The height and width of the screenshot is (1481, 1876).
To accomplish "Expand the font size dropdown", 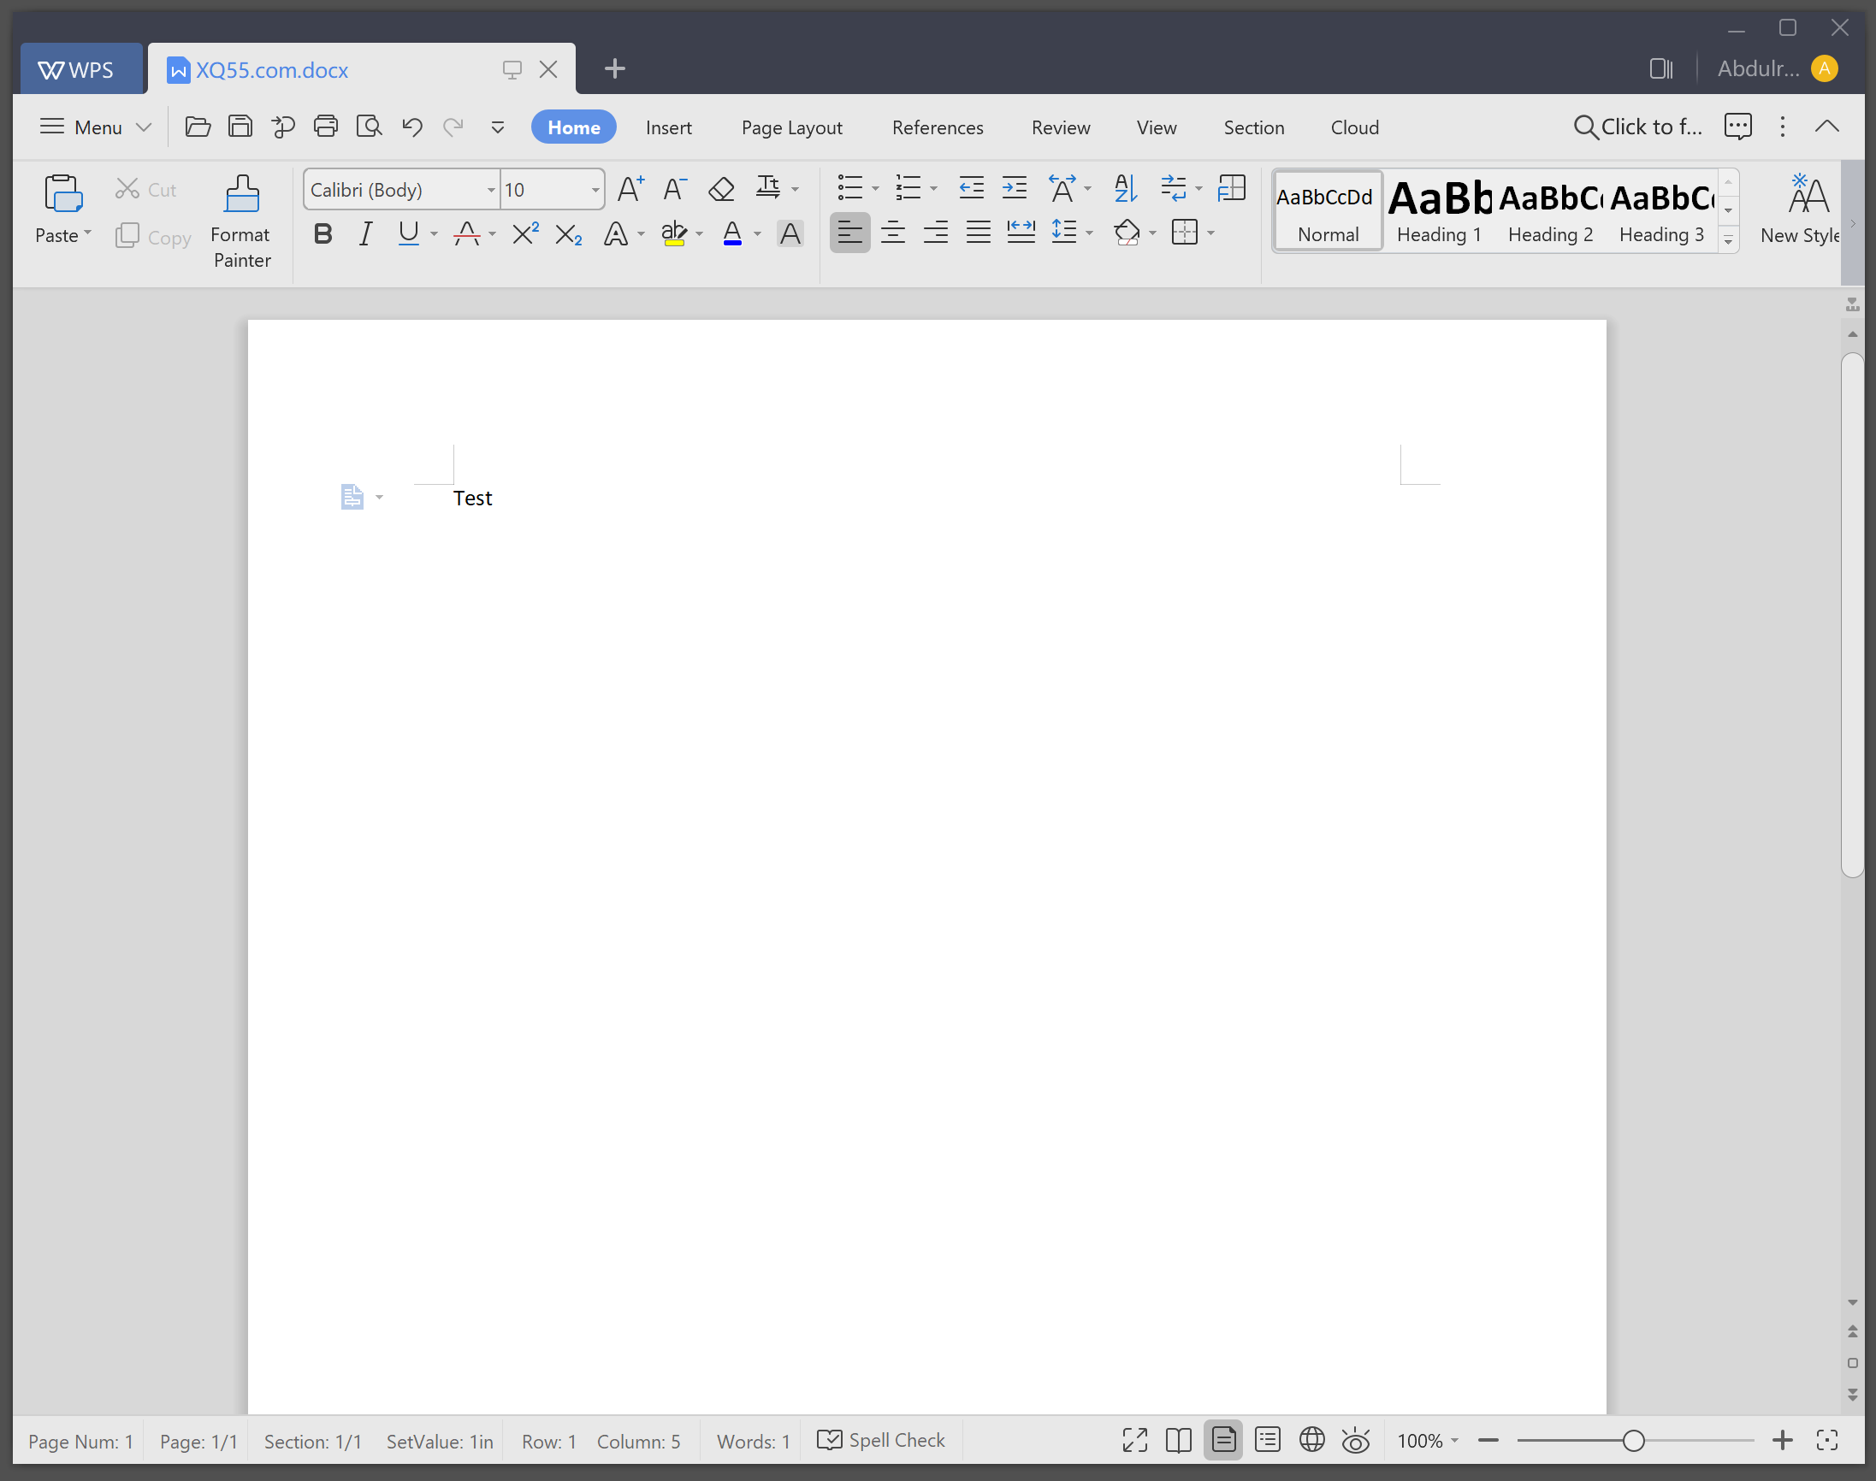I will pos(595,190).
